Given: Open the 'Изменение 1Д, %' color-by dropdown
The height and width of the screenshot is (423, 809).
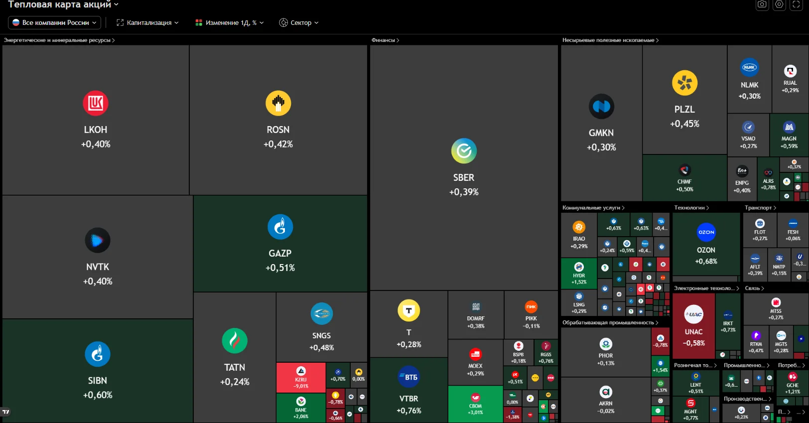Looking at the screenshot, I should 230,22.
